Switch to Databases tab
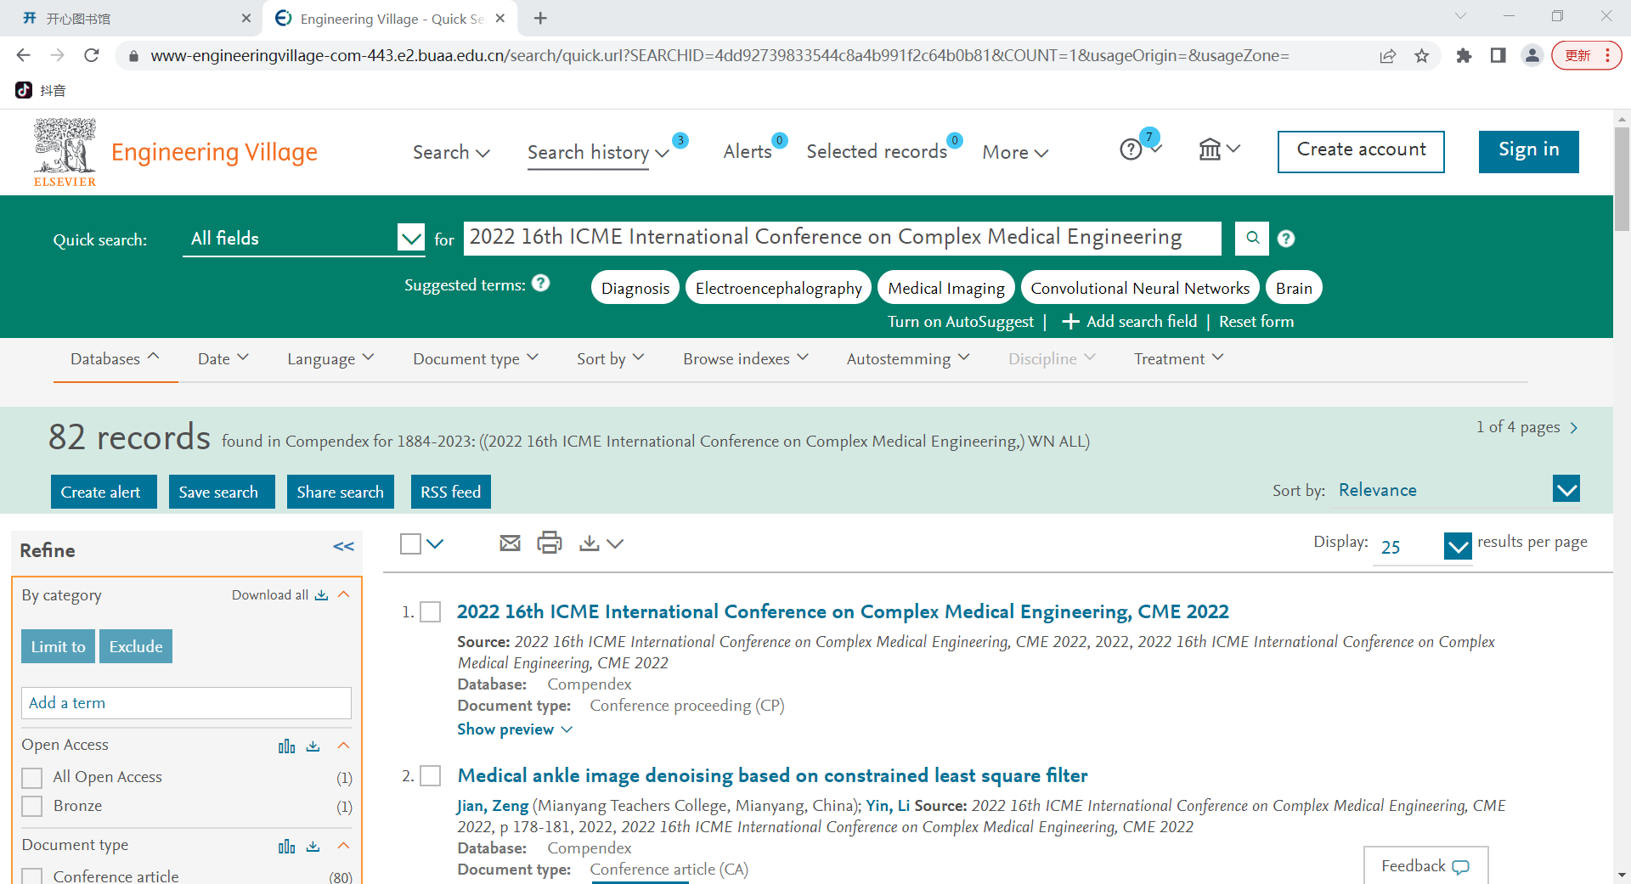Screen dimensions: 1631x884 point(115,359)
